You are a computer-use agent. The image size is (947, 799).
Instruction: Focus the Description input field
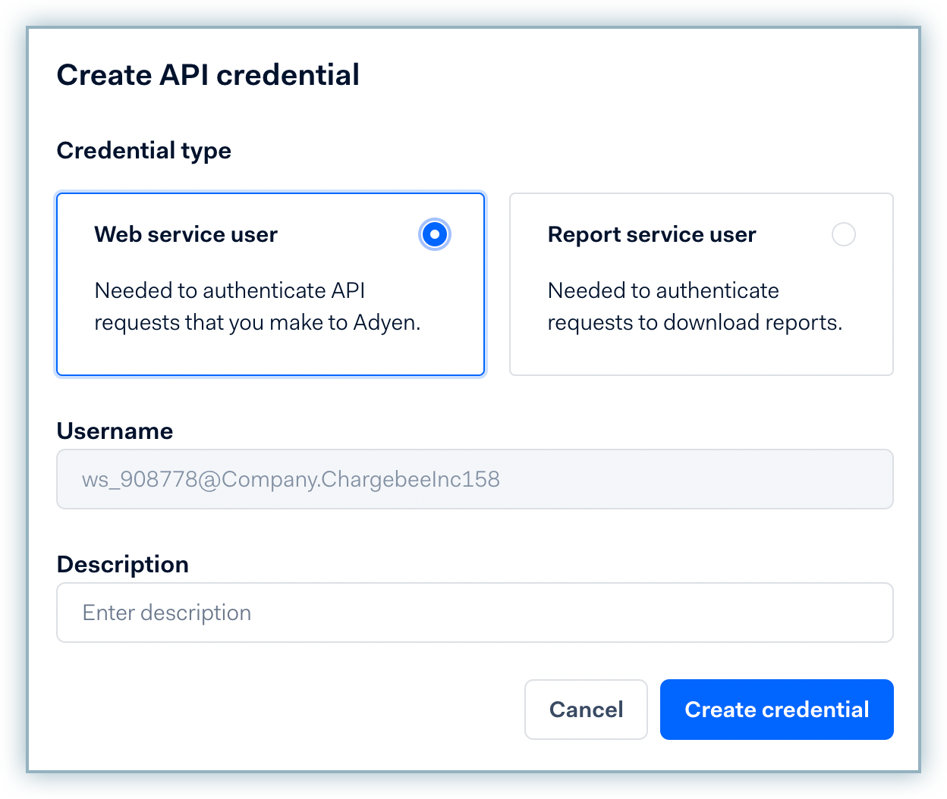(474, 613)
